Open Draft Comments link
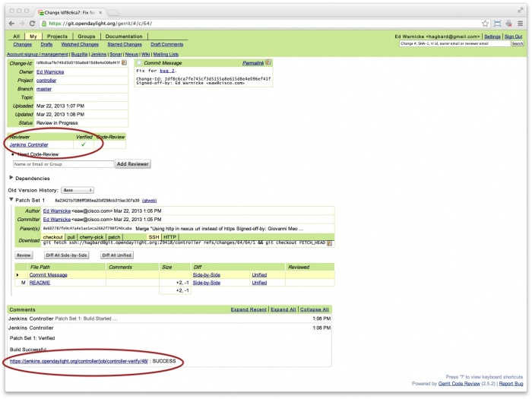This screenshot has height=399, width=532. [x=167, y=44]
